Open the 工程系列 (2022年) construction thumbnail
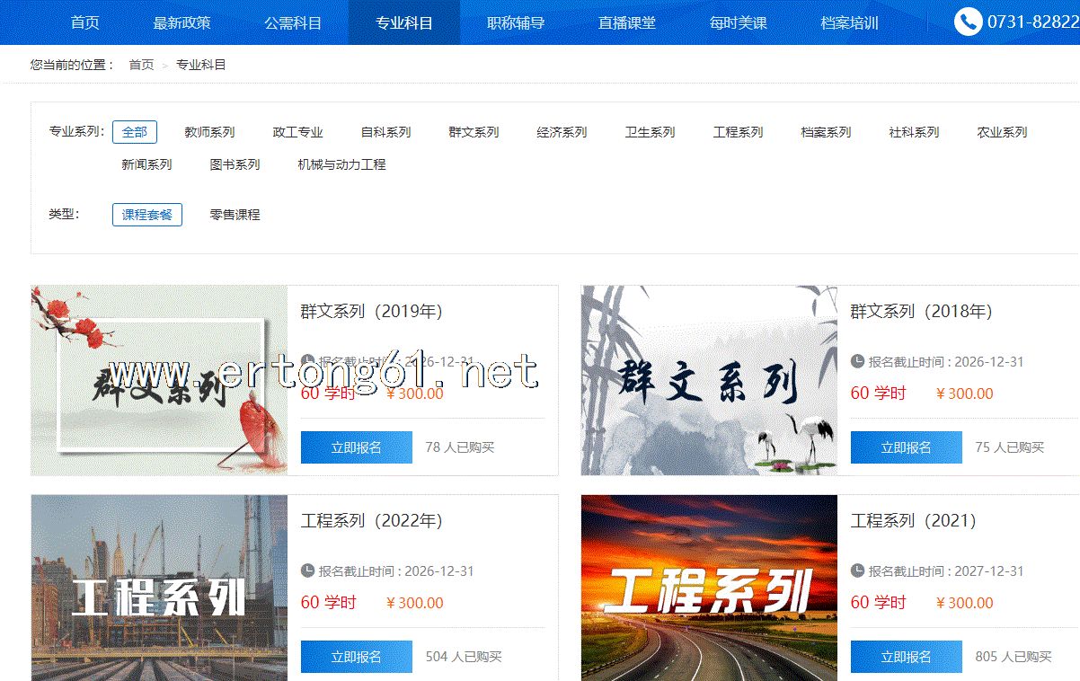This screenshot has height=681, width=1080. 159,588
